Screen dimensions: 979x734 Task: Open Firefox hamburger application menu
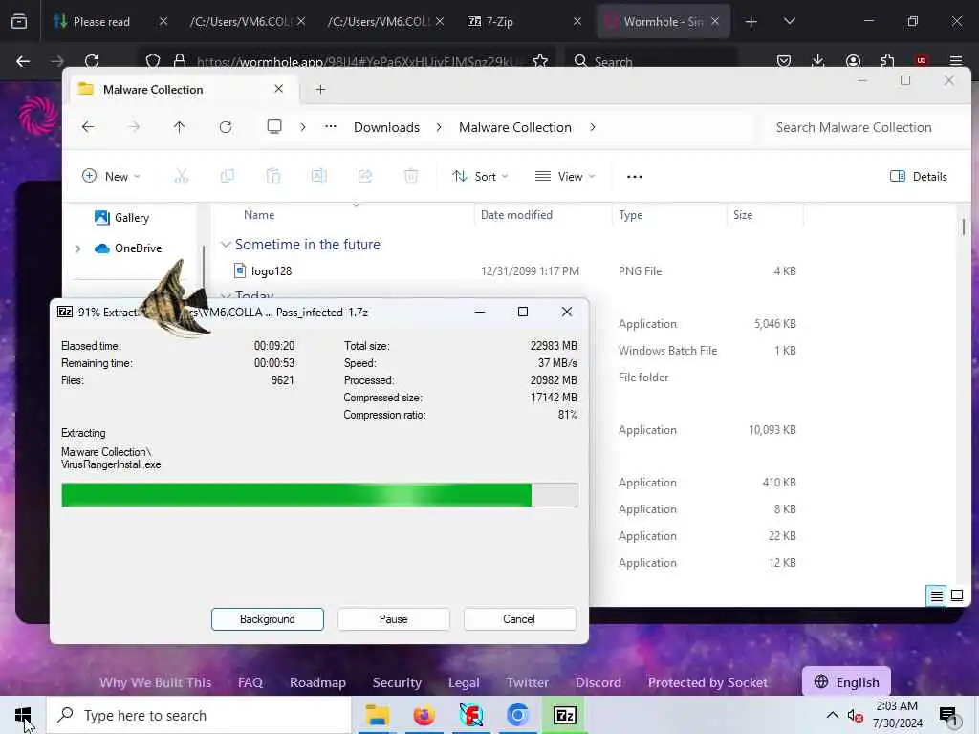click(956, 60)
